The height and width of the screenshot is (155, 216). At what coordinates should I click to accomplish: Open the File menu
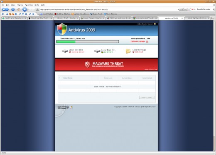(x=3, y=5)
